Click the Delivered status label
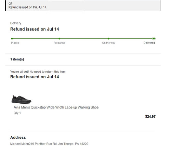The height and width of the screenshot is (160, 171). pos(149,43)
